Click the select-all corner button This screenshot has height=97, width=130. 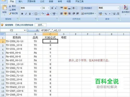pos(3,34)
